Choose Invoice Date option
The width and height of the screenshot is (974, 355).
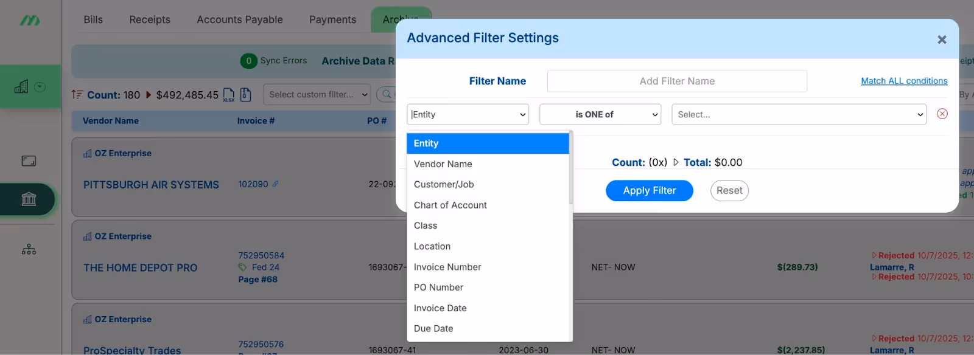[x=488, y=308]
